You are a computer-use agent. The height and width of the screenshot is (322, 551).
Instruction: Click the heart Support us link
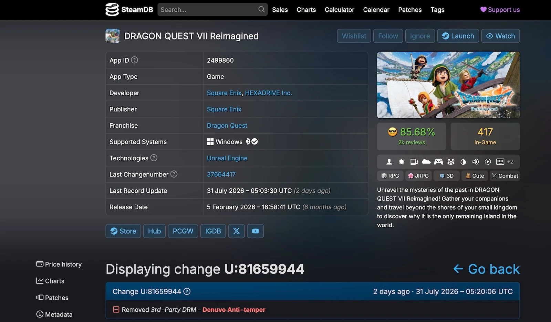click(x=500, y=10)
